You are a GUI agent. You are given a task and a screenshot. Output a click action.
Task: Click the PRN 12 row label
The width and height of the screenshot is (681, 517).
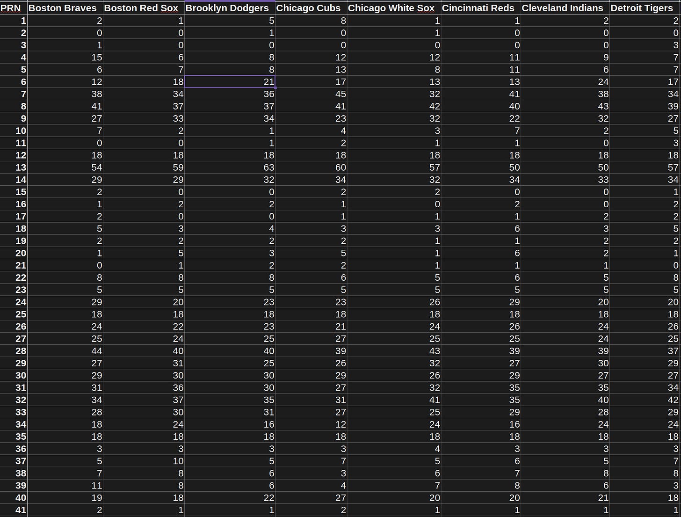point(14,155)
